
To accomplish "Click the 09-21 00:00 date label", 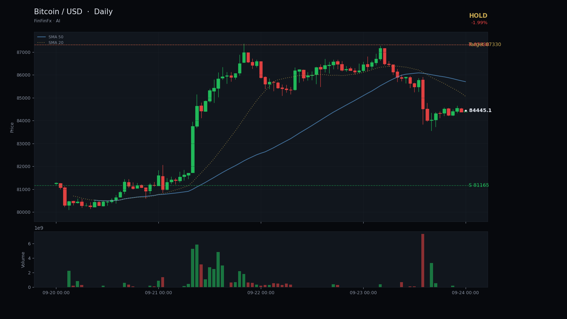I will (x=158, y=293).
